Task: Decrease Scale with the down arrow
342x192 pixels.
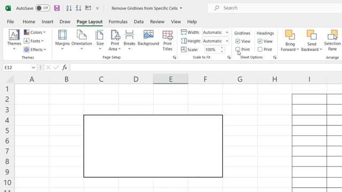Action: (x=222, y=51)
